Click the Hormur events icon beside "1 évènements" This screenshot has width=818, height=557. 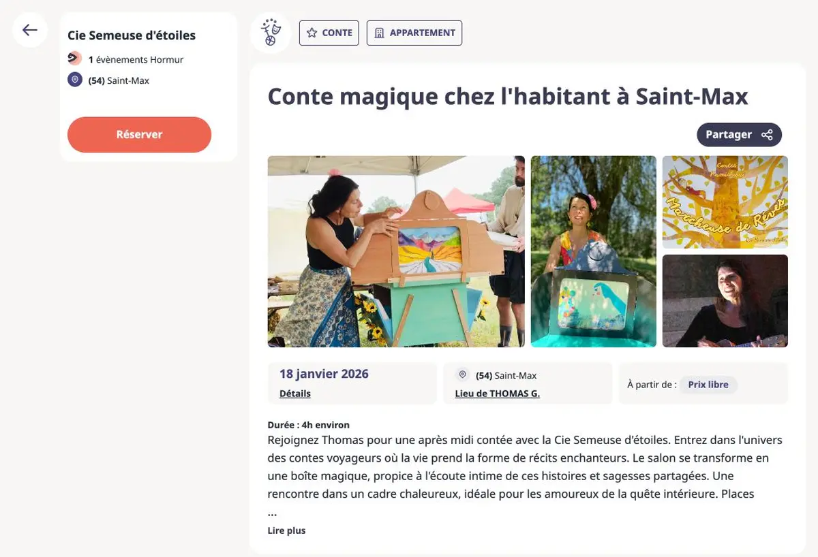74,58
